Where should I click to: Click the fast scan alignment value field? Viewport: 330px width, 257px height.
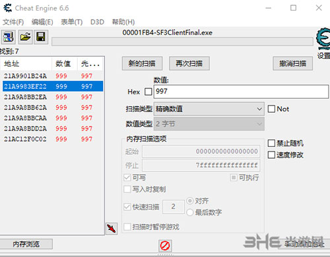174,206
